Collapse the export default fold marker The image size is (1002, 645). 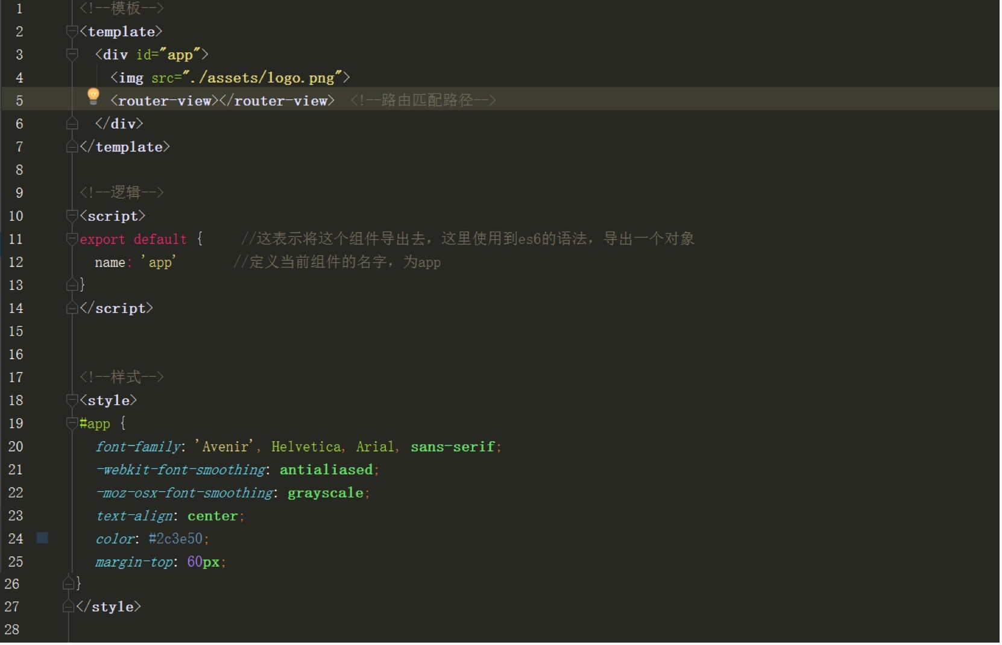pos(72,239)
